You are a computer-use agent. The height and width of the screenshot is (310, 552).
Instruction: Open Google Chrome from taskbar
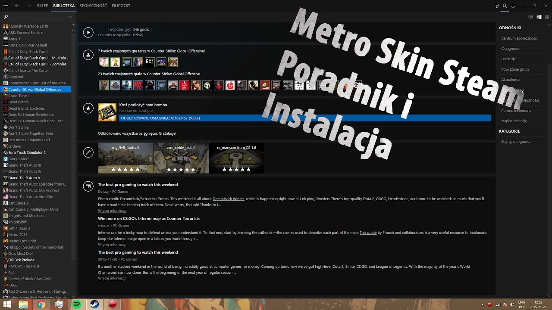click(41, 304)
